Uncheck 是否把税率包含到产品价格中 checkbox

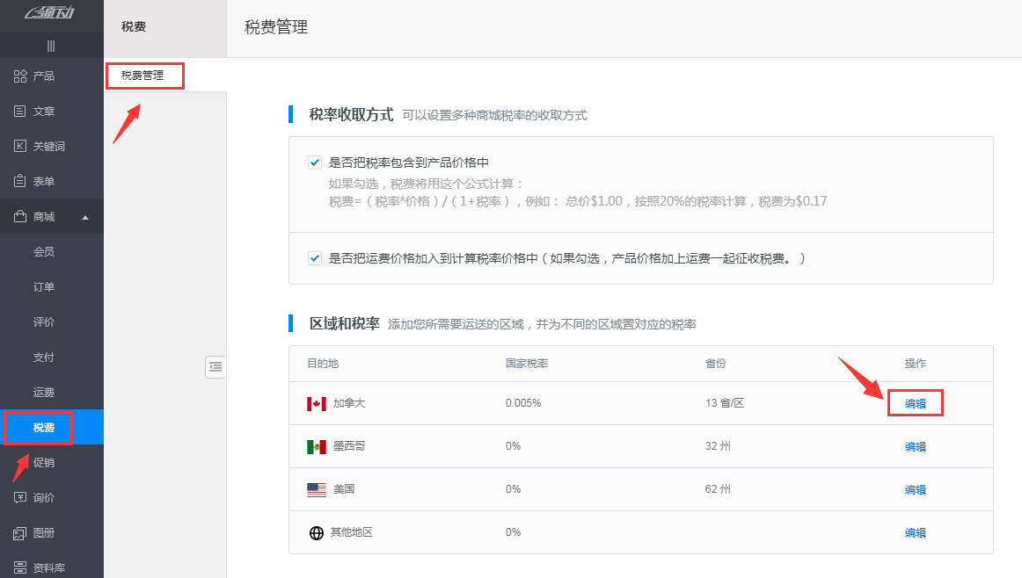[314, 163]
